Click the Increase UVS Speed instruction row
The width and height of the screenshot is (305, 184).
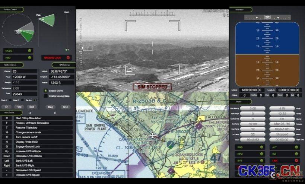(x=43, y=175)
